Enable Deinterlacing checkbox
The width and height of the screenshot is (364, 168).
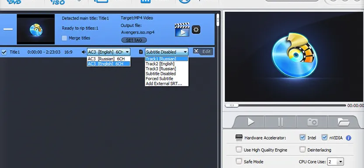point(302,150)
